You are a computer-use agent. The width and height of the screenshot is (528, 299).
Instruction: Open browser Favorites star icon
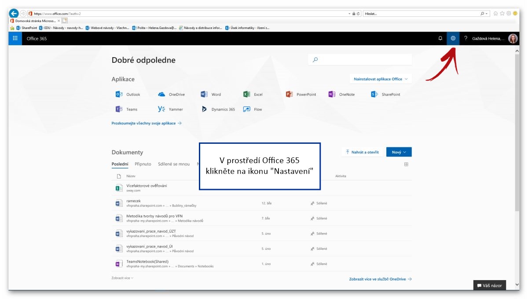[502, 14]
